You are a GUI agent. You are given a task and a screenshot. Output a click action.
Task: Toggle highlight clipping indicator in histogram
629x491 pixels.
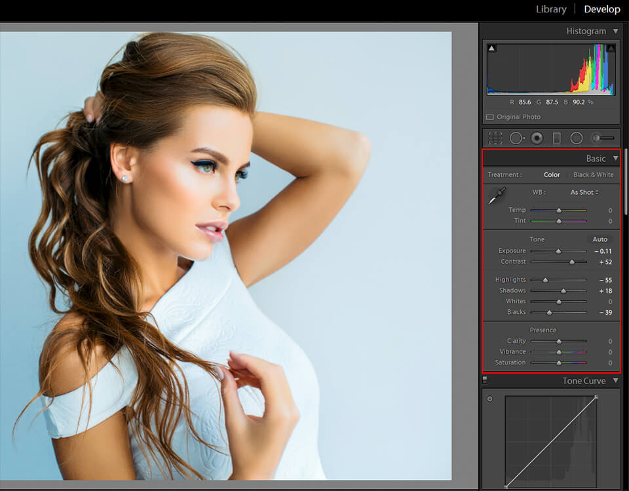(611, 48)
